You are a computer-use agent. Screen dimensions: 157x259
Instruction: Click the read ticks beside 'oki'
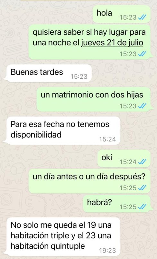point(142,162)
